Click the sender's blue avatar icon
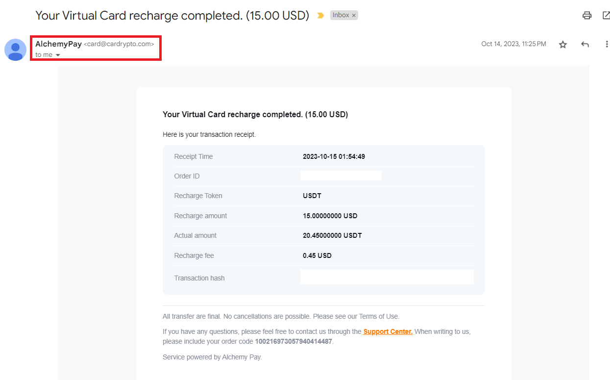This screenshot has width=610, height=380. pos(15,50)
